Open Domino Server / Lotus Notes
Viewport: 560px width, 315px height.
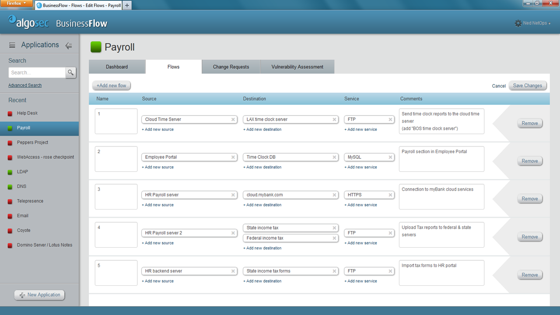(39, 245)
